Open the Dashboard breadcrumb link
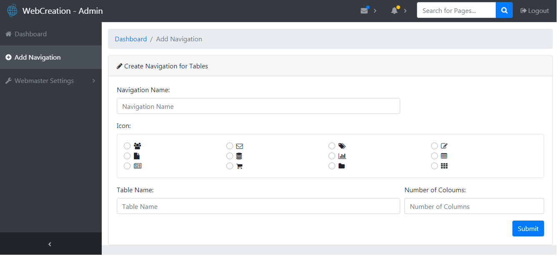The height and width of the screenshot is (256, 557). [x=130, y=39]
